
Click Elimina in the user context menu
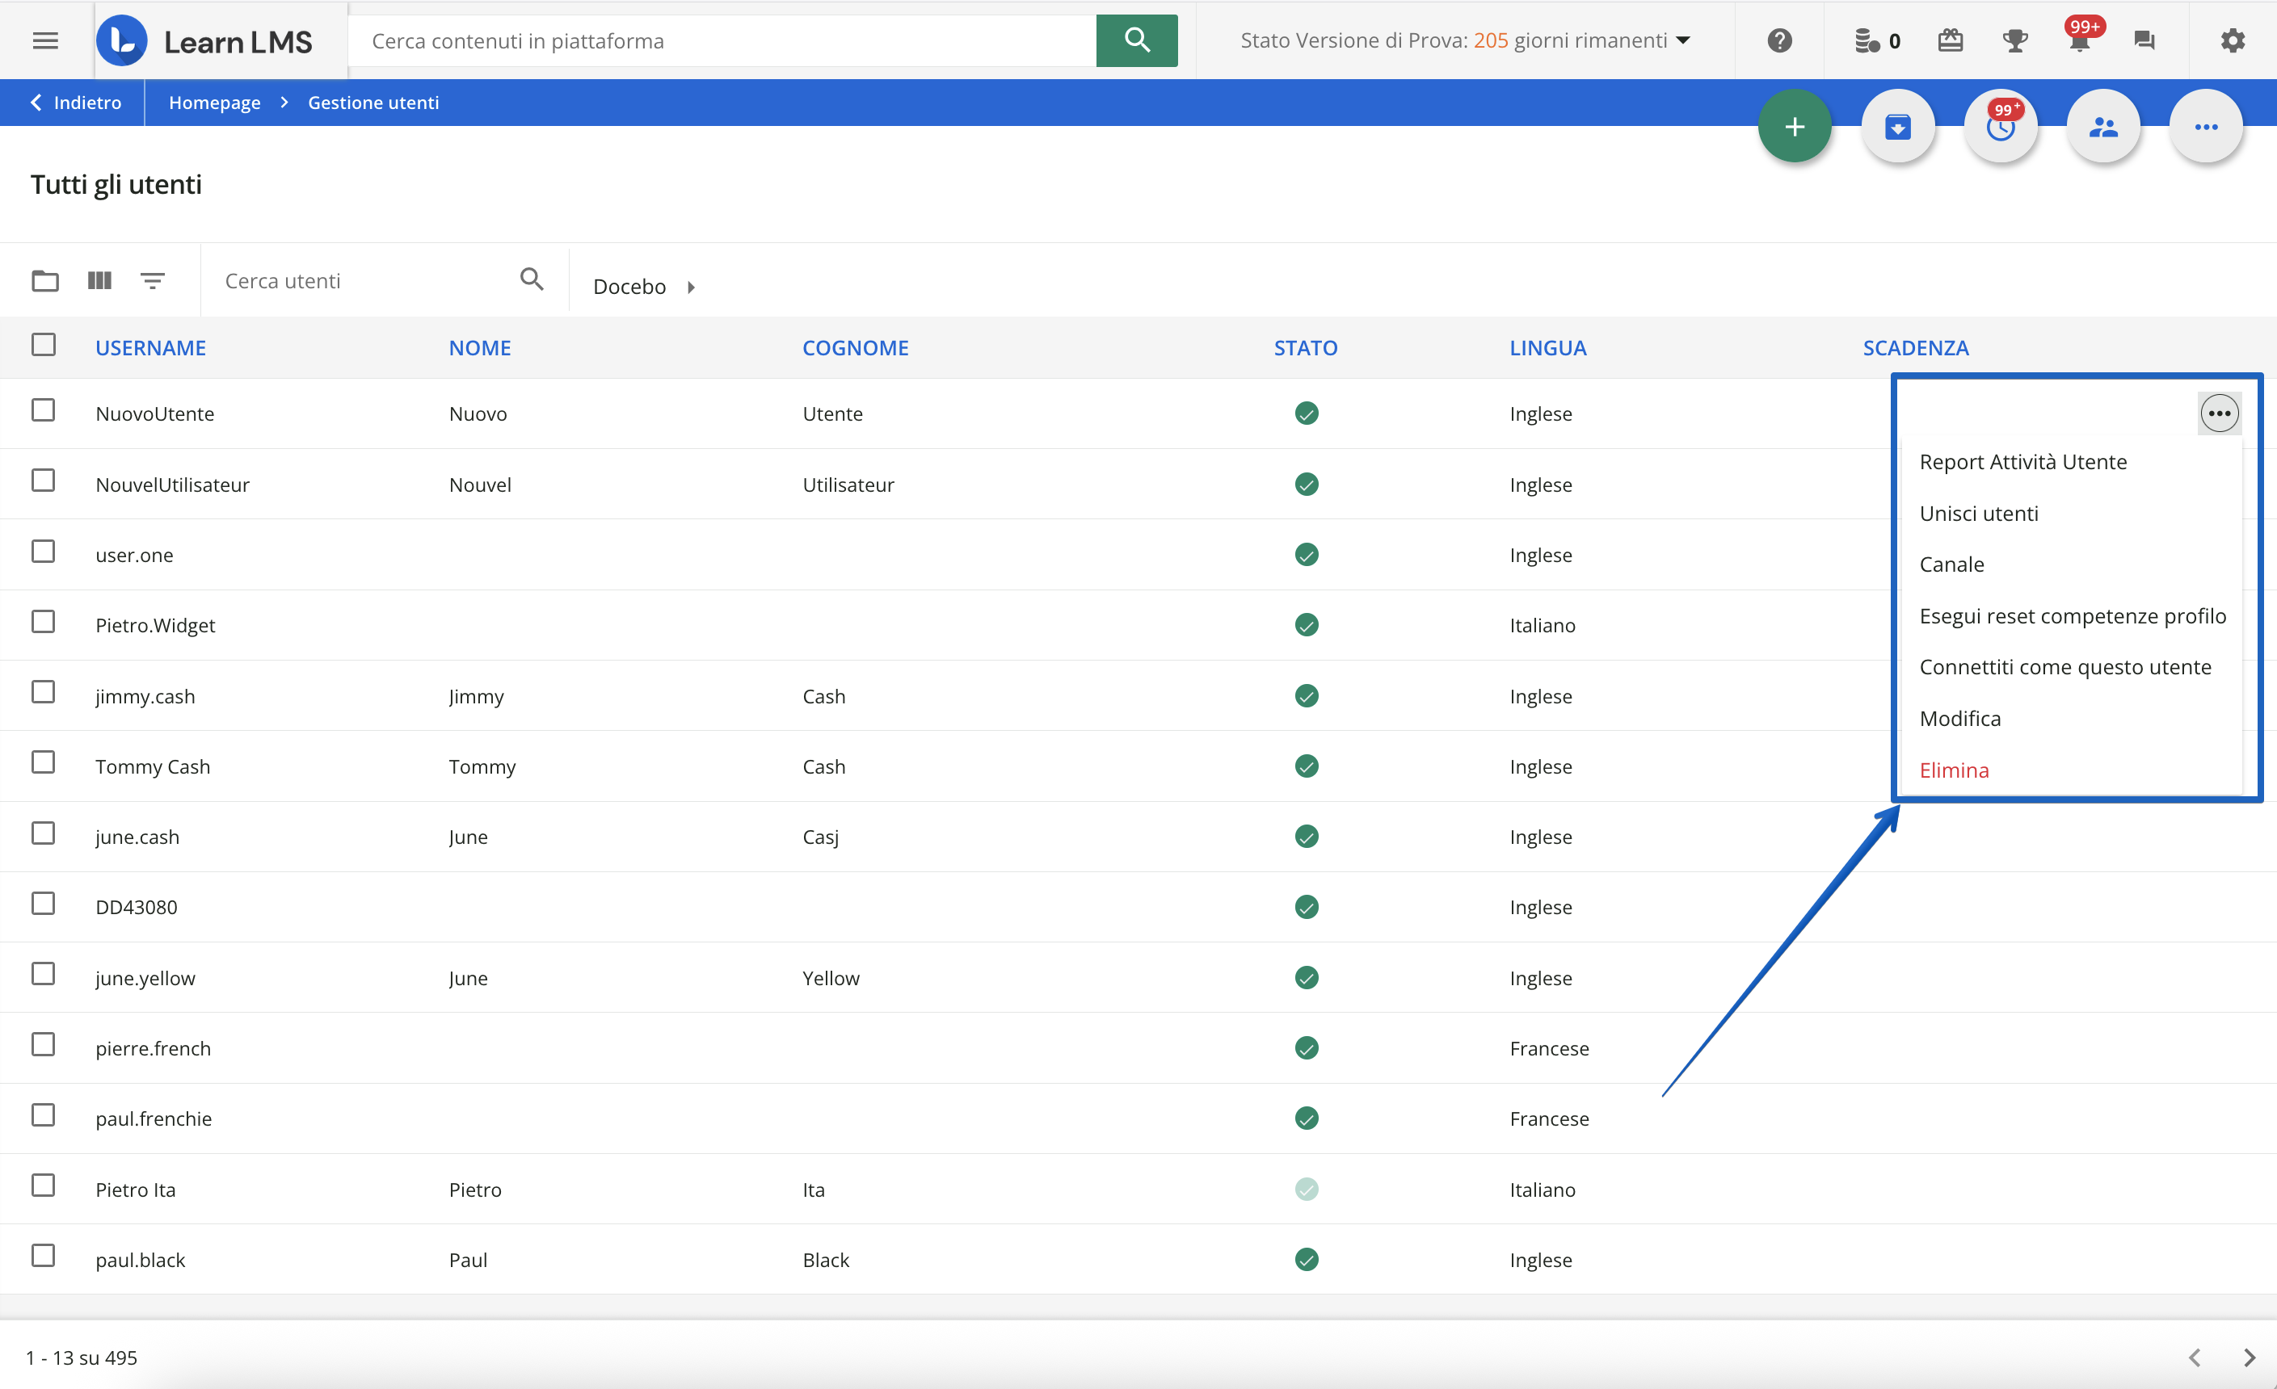(1954, 770)
